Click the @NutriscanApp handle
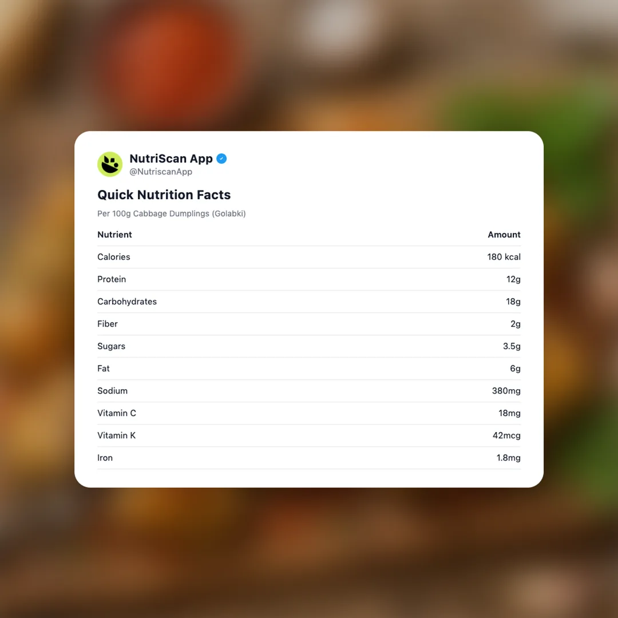 pyautogui.click(x=161, y=172)
